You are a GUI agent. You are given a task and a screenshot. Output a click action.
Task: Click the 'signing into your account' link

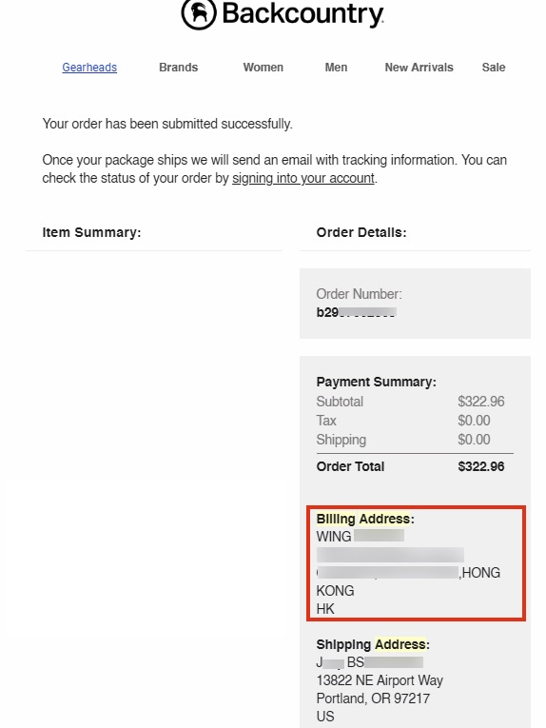pyautogui.click(x=303, y=178)
